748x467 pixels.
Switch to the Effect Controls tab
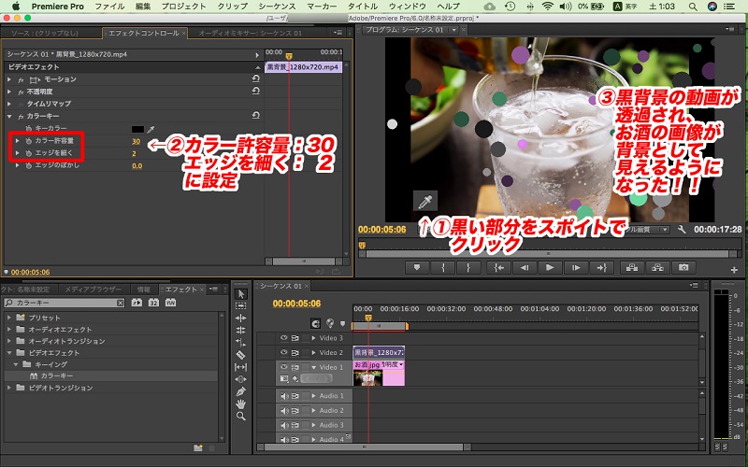point(144,34)
